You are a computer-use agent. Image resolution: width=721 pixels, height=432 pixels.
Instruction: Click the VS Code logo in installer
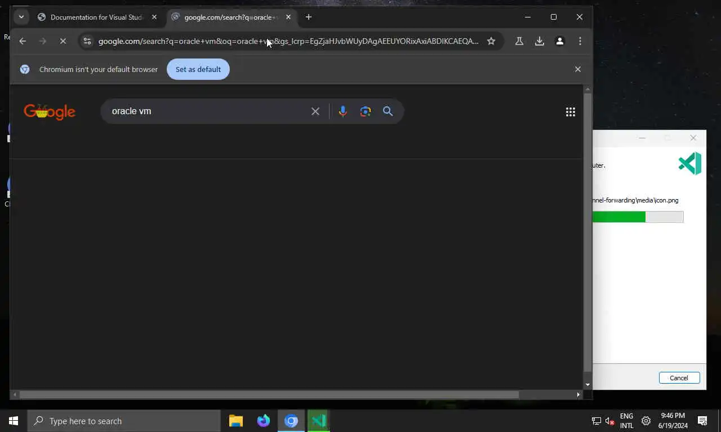(690, 164)
